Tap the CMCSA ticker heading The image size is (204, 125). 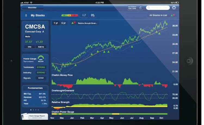[x=35, y=27]
